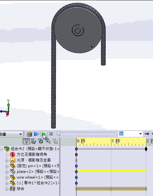
Task: Click the plate<2> part icon
Action: [x=13, y=172]
